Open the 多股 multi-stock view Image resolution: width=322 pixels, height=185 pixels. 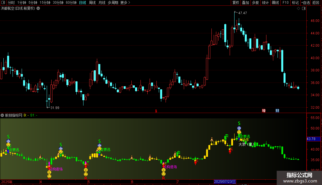click(255, 3)
